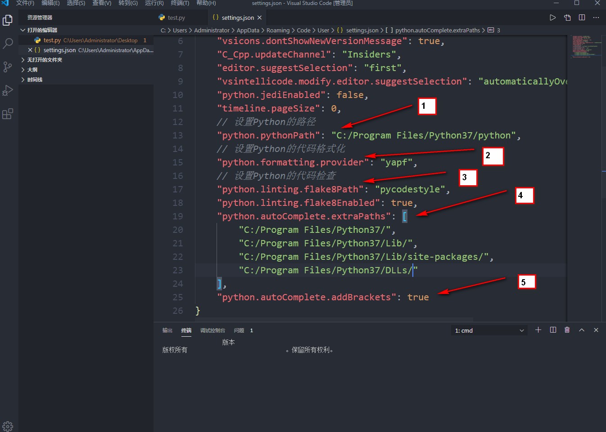The height and width of the screenshot is (432, 606).
Task: Switch to the 问题 panel tab
Action: point(239,330)
